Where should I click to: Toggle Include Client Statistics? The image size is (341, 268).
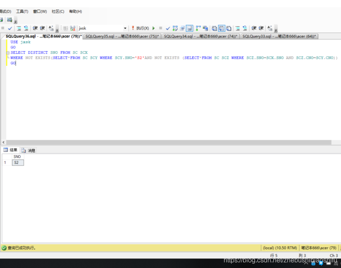click(205, 28)
